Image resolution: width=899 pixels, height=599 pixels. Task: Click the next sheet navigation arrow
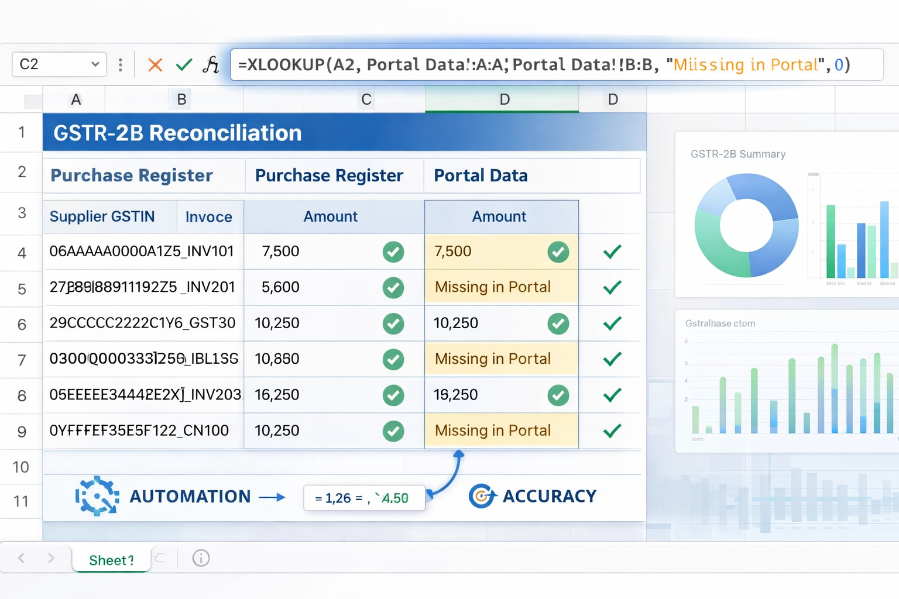pos(52,558)
